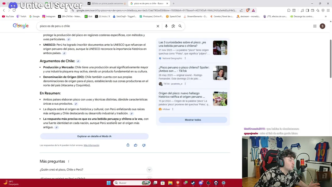Open Task View from the taskbar
The image size is (332, 187).
coord(155,183)
